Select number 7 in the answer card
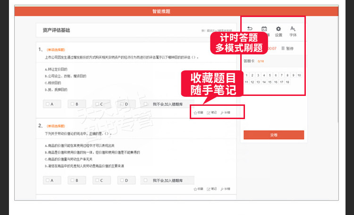The width and height of the screenshot is (354, 215). coord(281,75)
